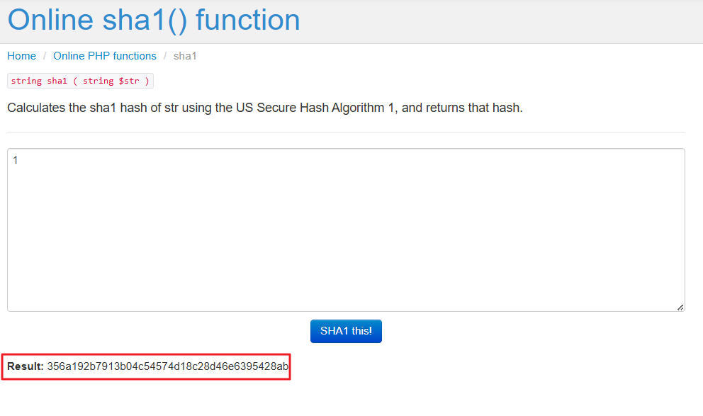Image resolution: width=703 pixels, height=416 pixels.
Task: Click the sha1 hash description paragraph
Action: point(264,108)
